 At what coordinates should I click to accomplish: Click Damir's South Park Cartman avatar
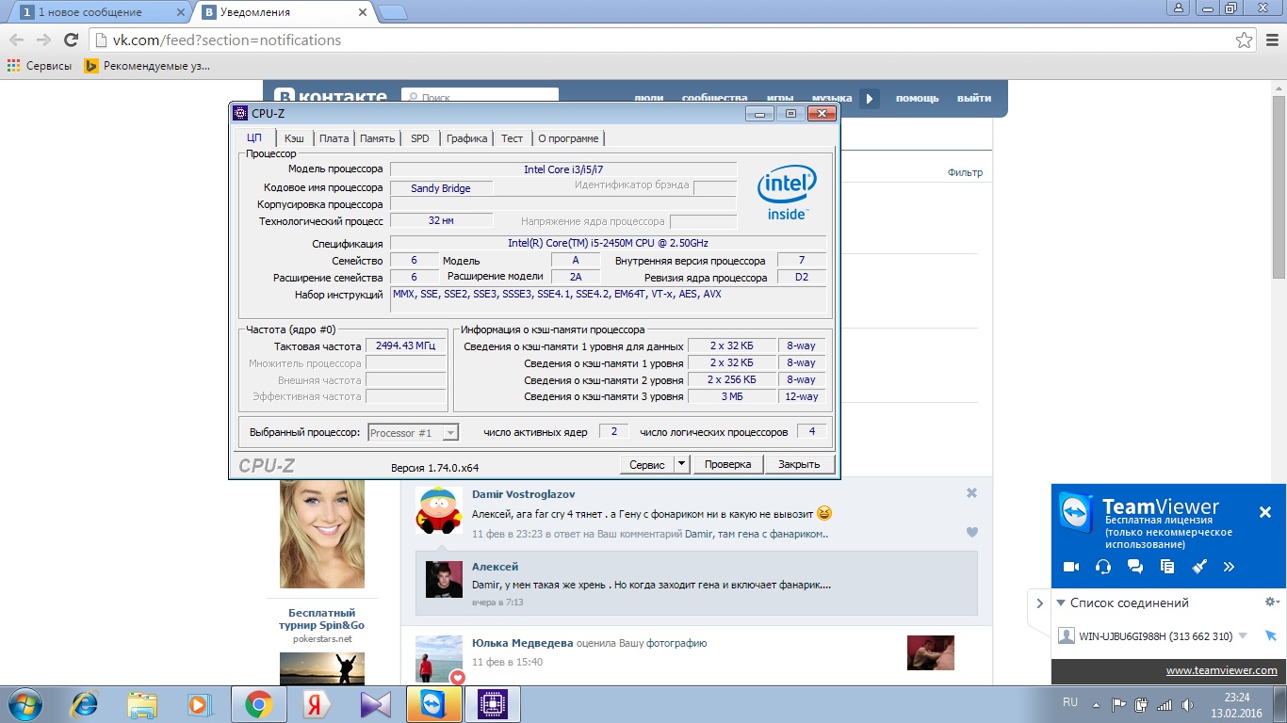click(x=439, y=511)
